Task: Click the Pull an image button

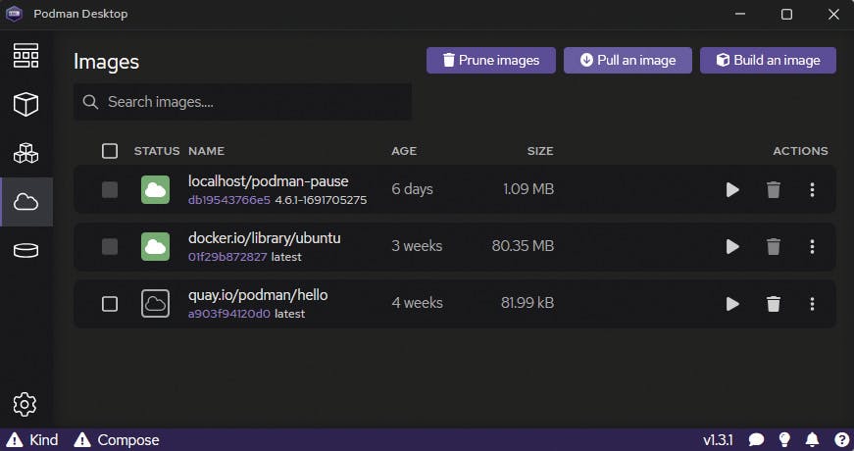Action: (628, 60)
